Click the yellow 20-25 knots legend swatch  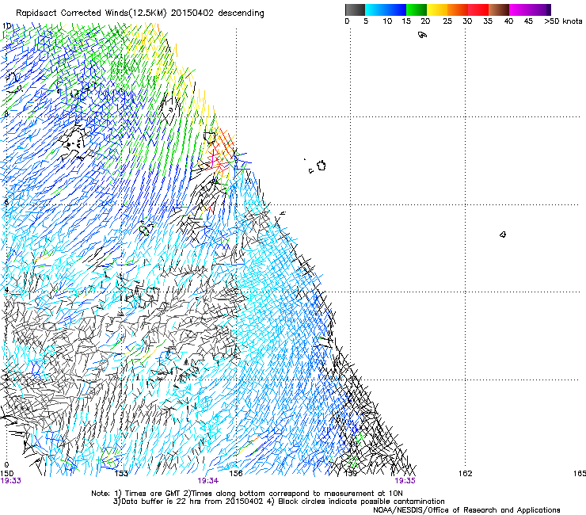[437, 10]
